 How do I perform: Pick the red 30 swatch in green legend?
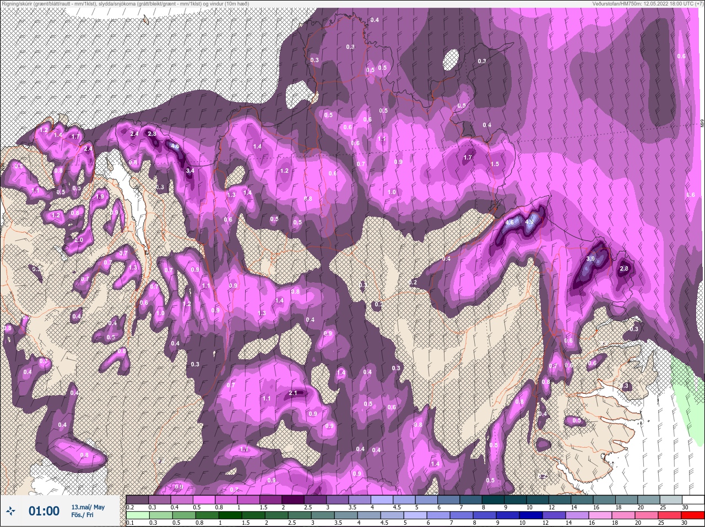692,515
